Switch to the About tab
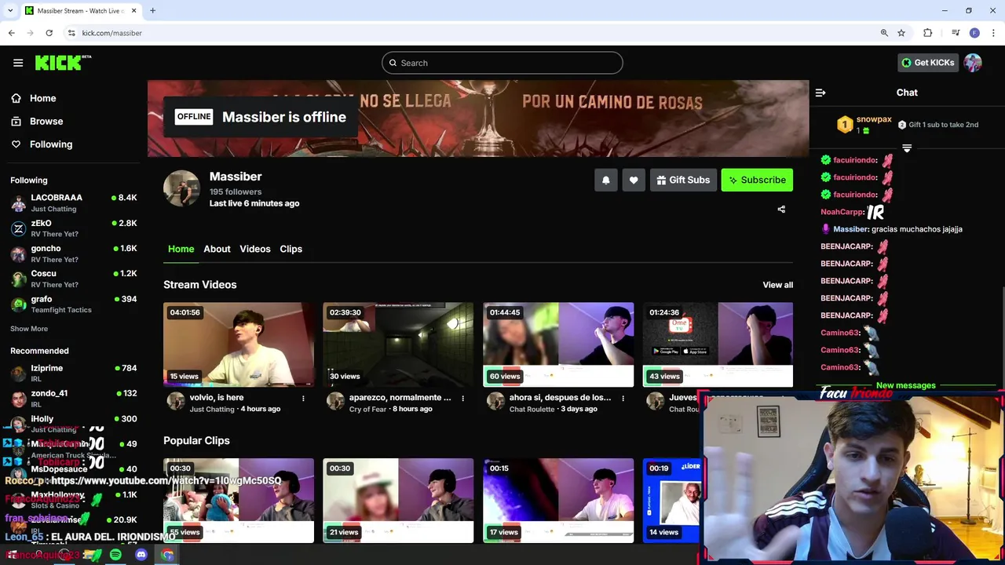 (217, 249)
